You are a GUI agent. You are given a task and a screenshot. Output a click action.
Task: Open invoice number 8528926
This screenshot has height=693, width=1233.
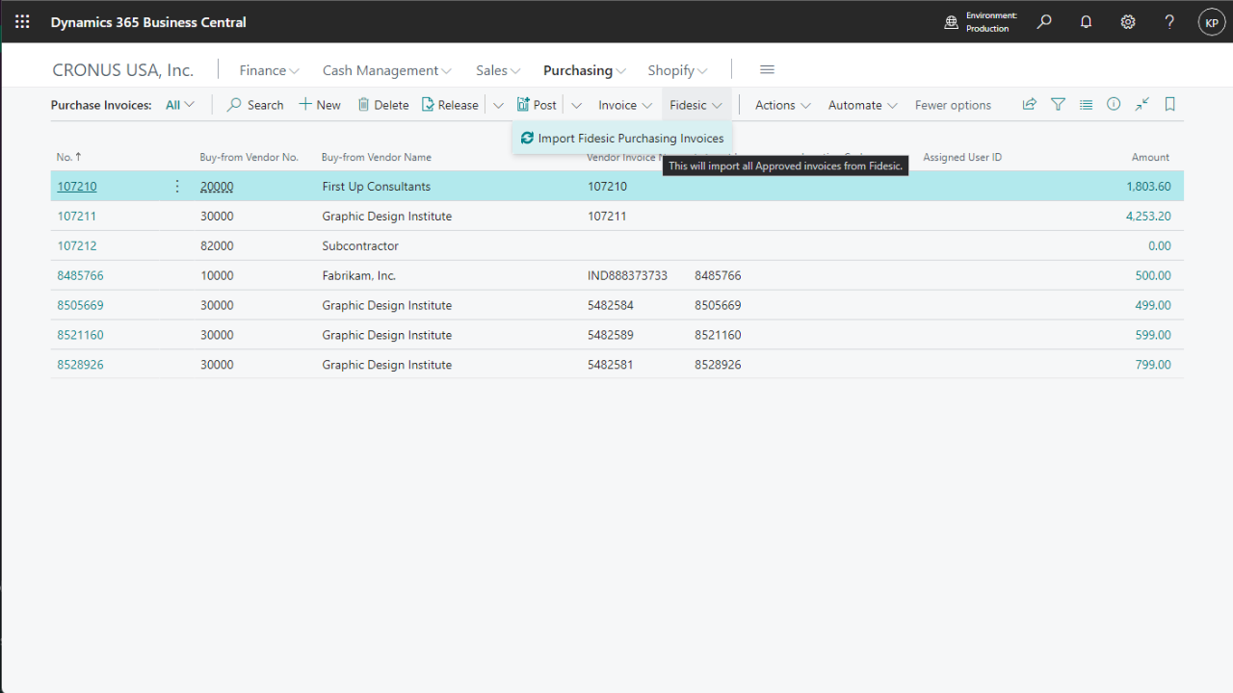(80, 366)
